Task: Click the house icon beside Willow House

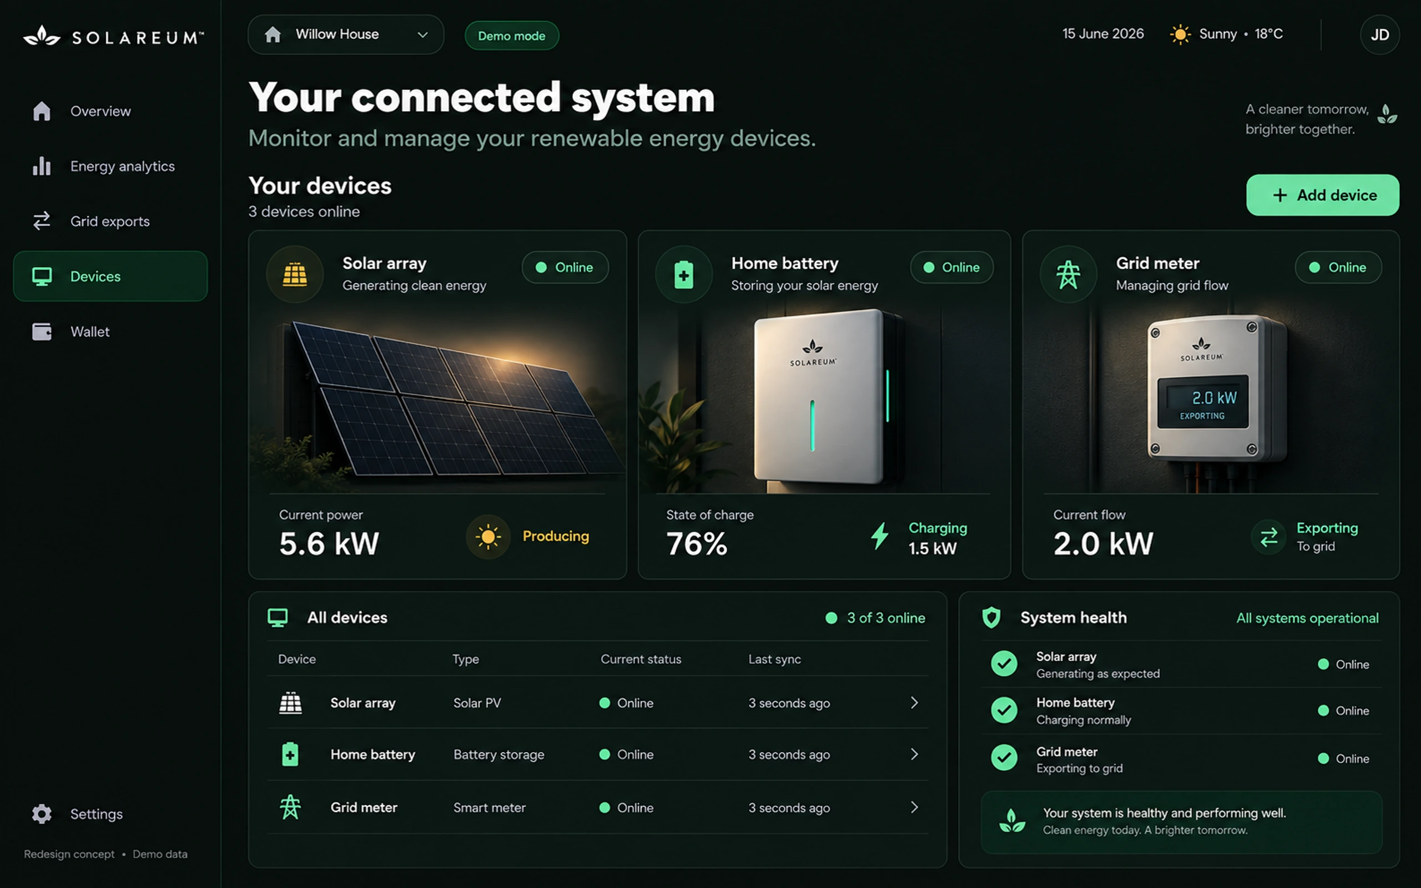Action: click(x=273, y=34)
